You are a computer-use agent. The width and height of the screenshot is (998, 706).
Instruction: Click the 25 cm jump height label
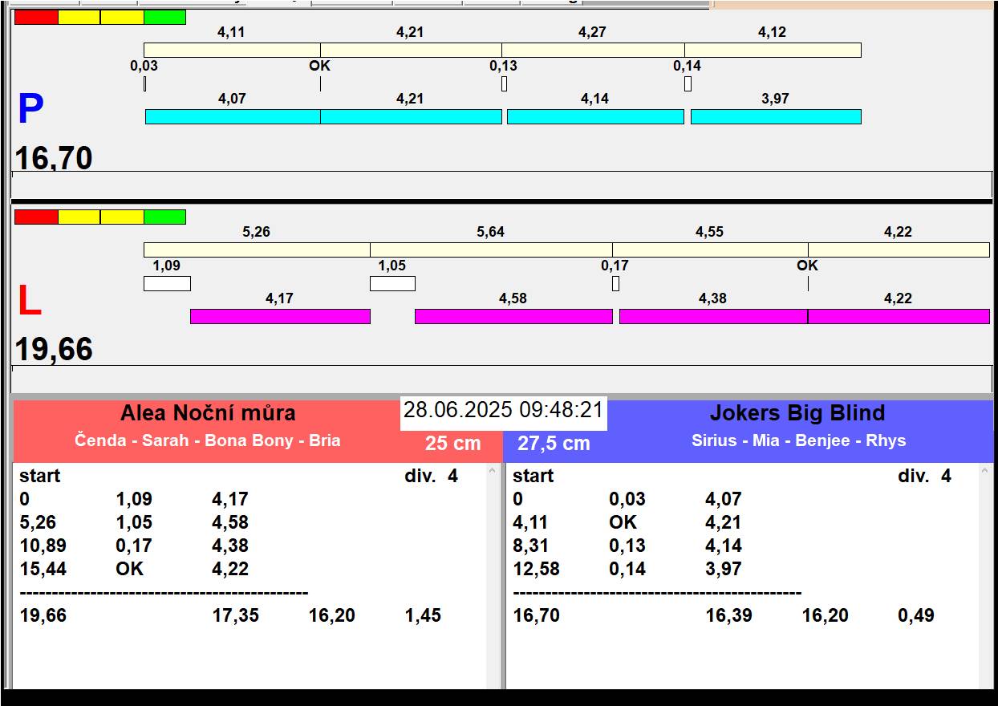pos(452,443)
